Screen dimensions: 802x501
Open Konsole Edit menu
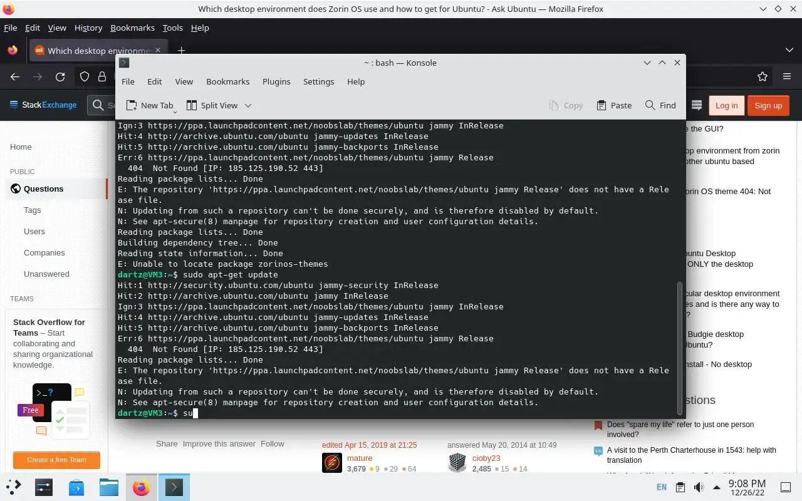155,81
